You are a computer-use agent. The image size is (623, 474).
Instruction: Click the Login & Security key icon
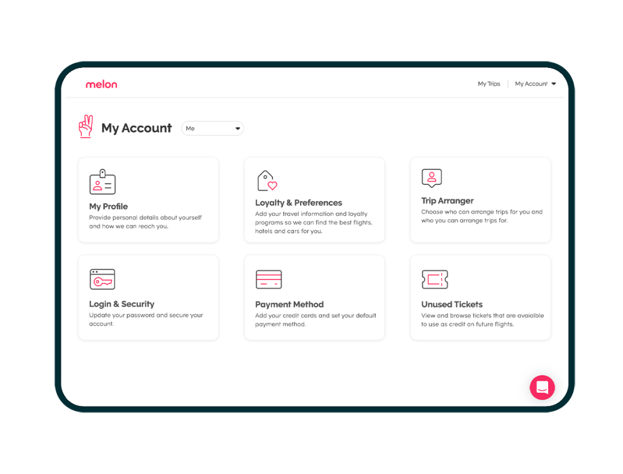[102, 279]
